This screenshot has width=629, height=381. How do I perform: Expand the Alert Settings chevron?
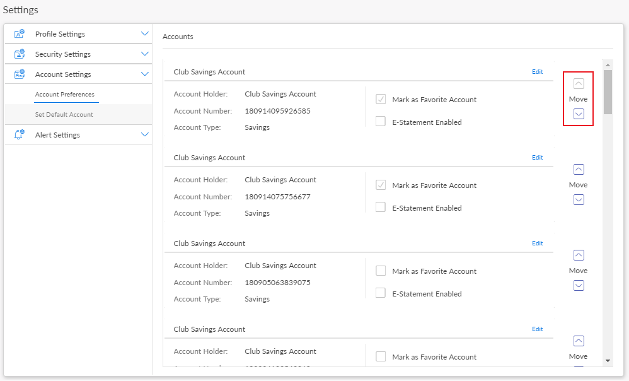click(x=145, y=135)
